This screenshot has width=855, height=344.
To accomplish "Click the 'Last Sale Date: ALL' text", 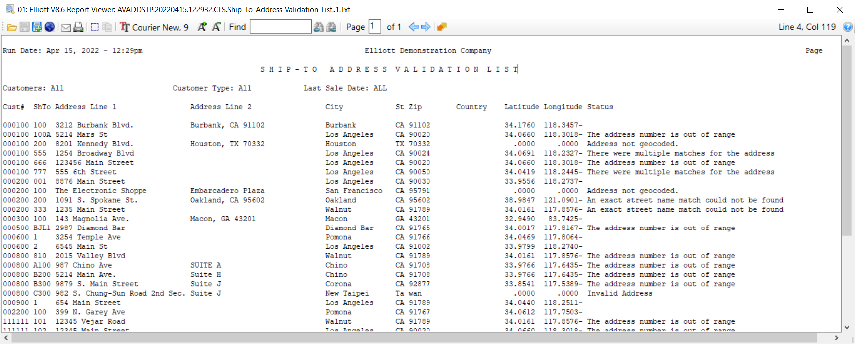I will 345,88.
